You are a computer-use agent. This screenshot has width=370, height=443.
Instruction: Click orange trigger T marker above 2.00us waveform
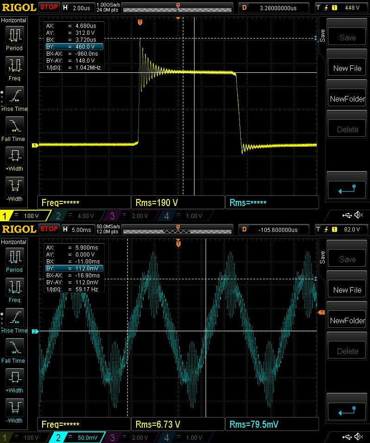[x=140, y=22]
